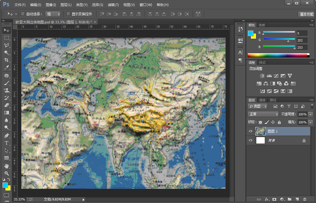Open the 滤镜(T) menu

pyautogui.click(x=113, y=5)
